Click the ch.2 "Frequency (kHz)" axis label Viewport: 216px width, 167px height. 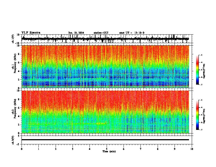15,109
